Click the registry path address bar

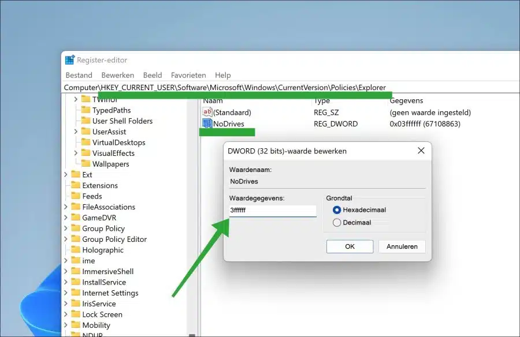(x=291, y=88)
